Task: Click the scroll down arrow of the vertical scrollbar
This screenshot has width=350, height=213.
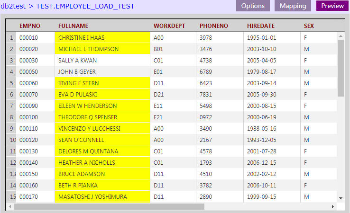Action: 341,198
